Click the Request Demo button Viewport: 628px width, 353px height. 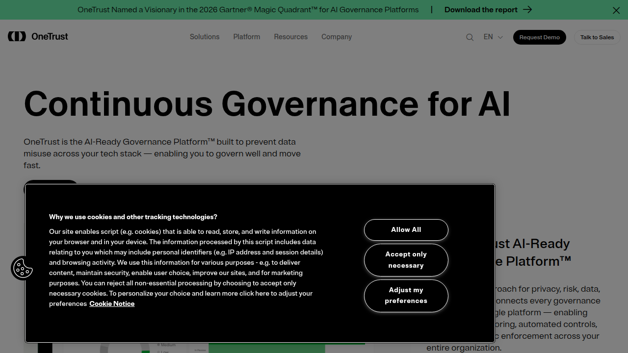click(x=540, y=37)
